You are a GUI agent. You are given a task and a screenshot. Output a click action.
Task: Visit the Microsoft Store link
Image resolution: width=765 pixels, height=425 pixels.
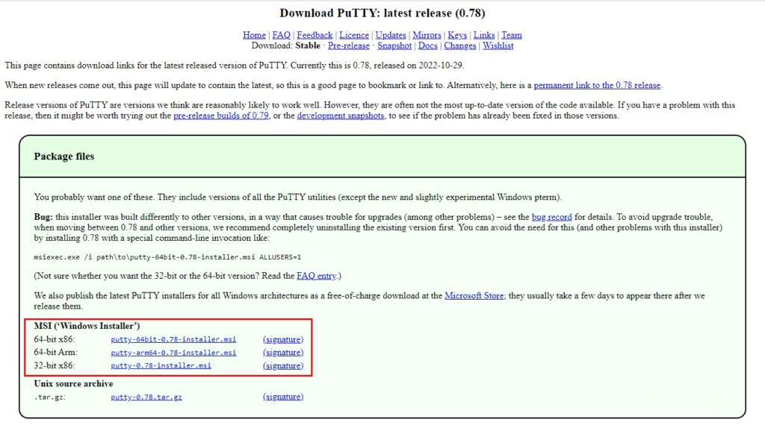coord(474,296)
